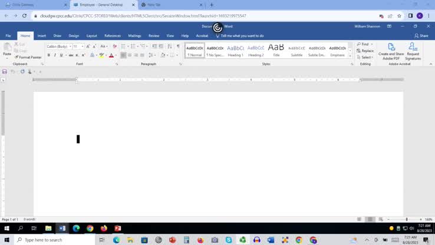The height and width of the screenshot is (245, 435).
Task: Click the Decrease Font Size icon
Action: point(94,47)
